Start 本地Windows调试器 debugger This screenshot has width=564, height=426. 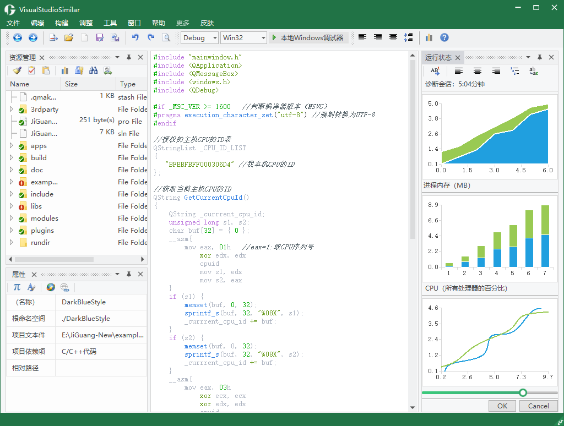tap(308, 38)
